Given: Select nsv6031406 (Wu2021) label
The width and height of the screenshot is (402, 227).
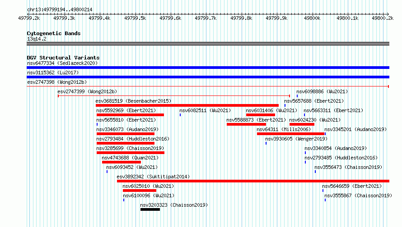Looking at the screenshot, I should pos(271,110).
